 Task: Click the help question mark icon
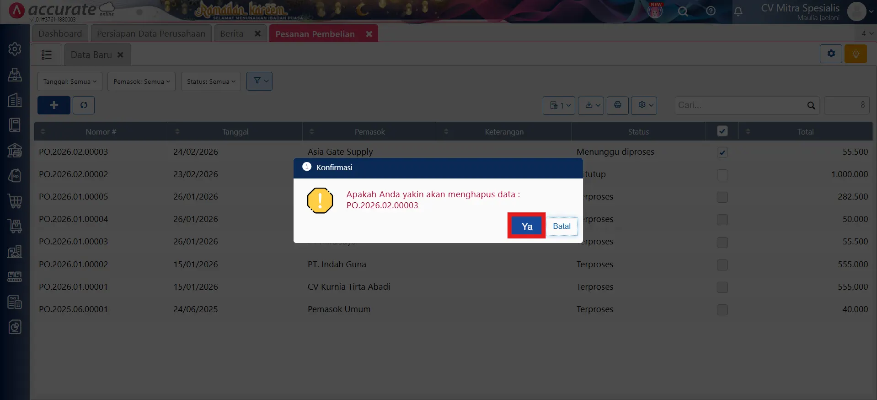click(711, 11)
